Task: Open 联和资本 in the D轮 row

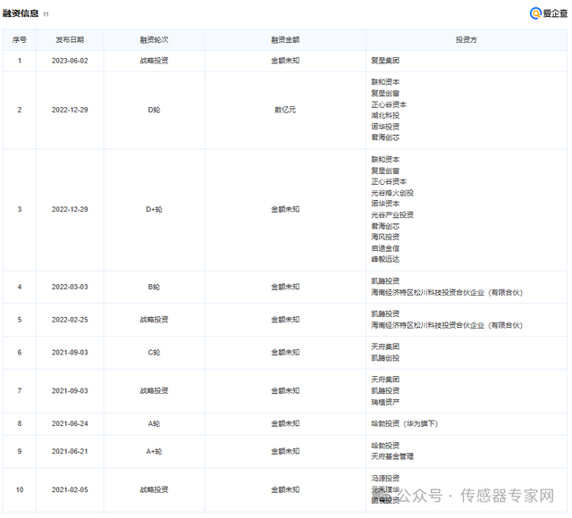Action: [x=385, y=82]
